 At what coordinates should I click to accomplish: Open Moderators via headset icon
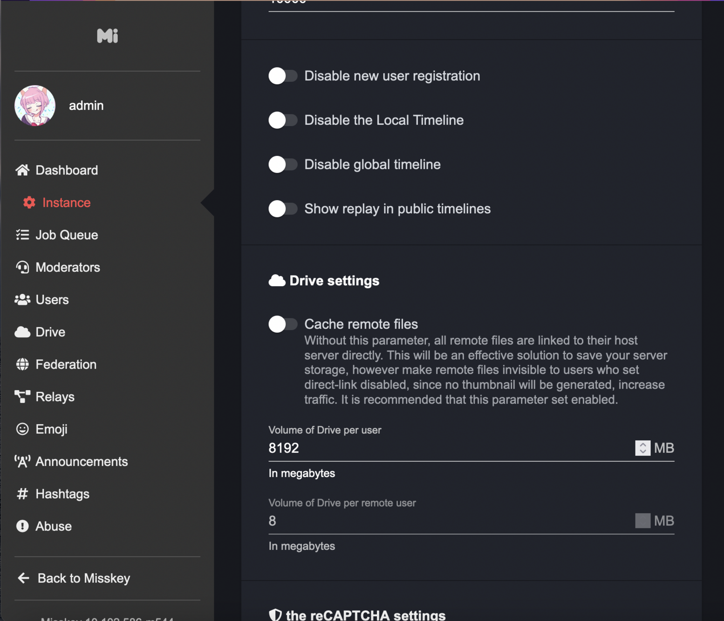22,267
